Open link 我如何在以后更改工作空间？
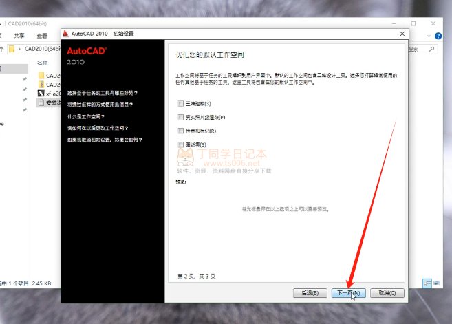This screenshot has width=452, height=324. 98,128
